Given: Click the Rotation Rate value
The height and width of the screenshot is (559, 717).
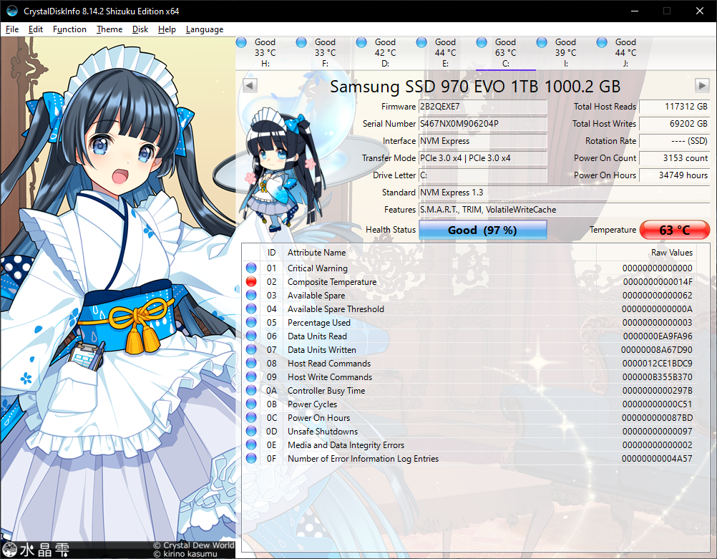Looking at the screenshot, I should (x=675, y=141).
